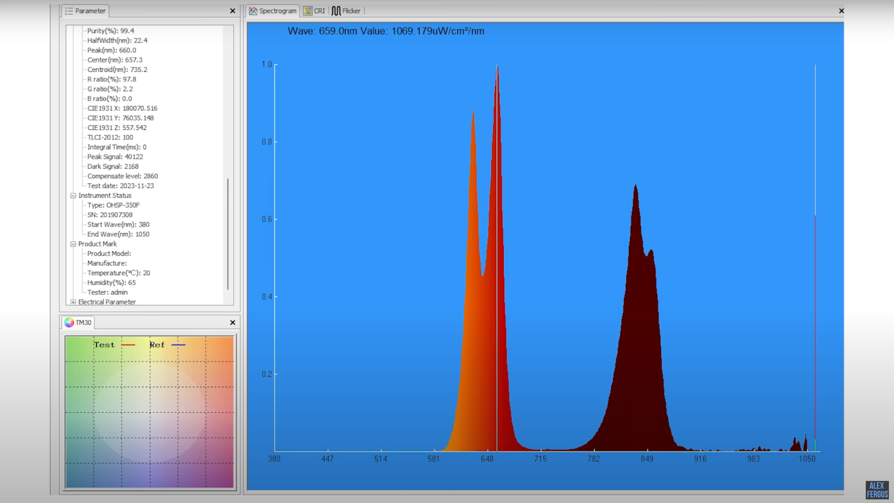The height and width of the screenshot is (503, 894).
Task: Collapse the Instrument Status tree node
Action: pyautogui.click(x=73, y=195)
